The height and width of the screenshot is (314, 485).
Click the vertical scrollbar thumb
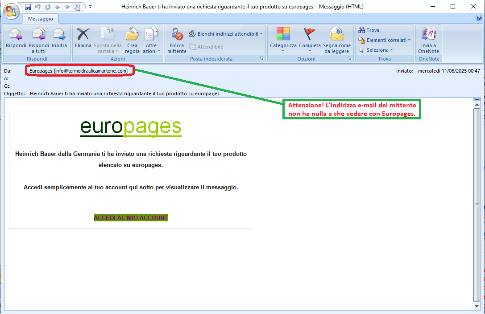pos(477,205)
